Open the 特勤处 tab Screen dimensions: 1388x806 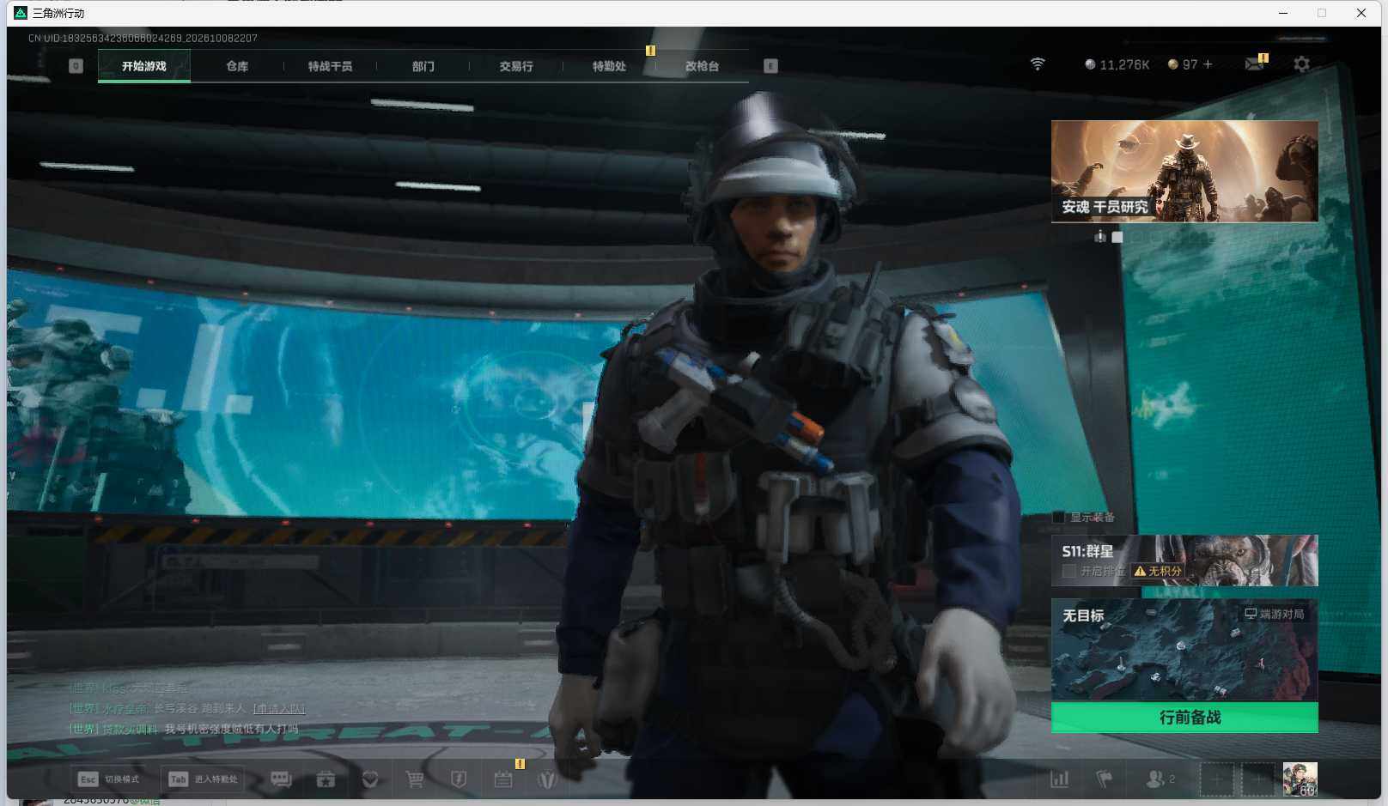point(609,66)
